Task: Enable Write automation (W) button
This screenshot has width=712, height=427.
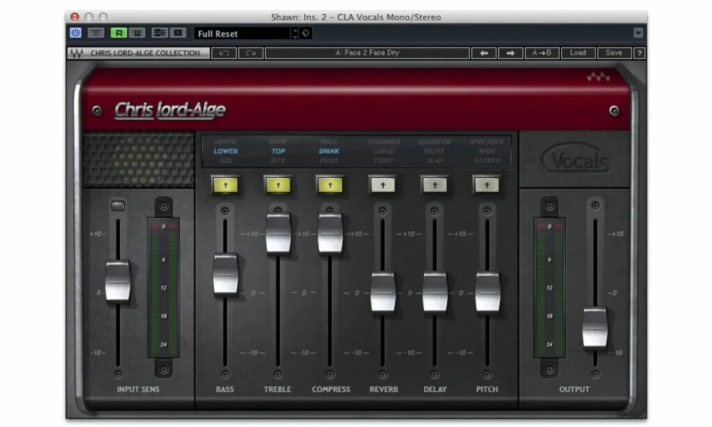Action: pyautogui.click(x=137, y=33)
